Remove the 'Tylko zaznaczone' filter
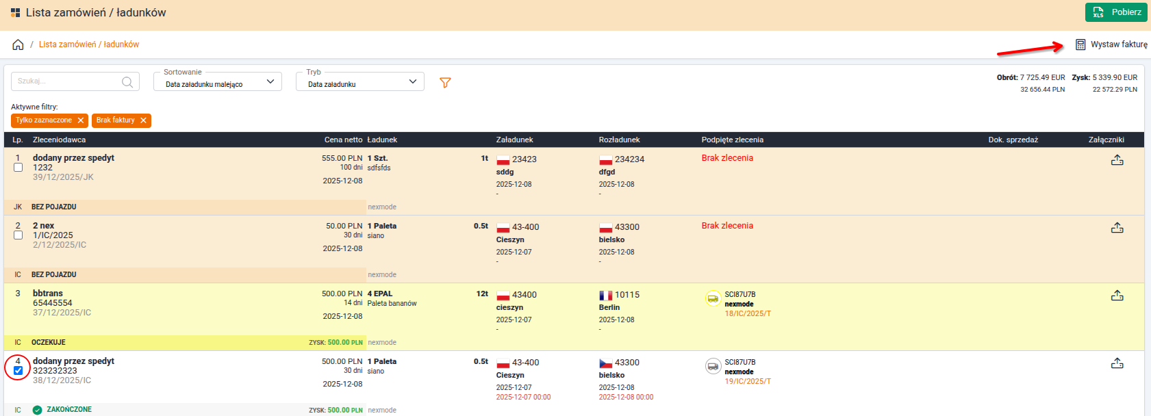This screenshot has height=416, width=1151. coord(81,120)
